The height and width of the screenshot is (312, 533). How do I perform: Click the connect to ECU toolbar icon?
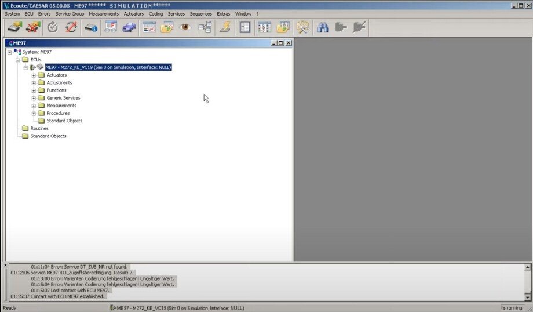[x=14, y=27]
